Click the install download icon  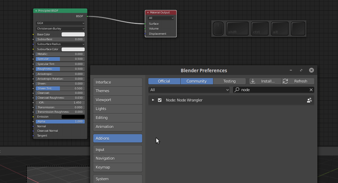pos(253,81)
